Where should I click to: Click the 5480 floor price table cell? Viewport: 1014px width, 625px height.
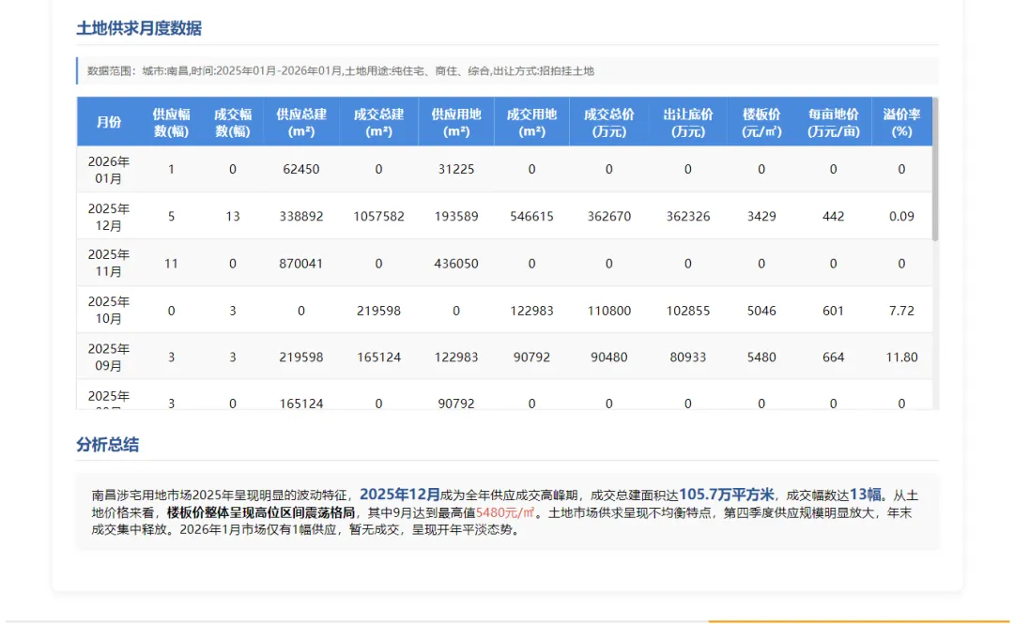tap(761, 358)
